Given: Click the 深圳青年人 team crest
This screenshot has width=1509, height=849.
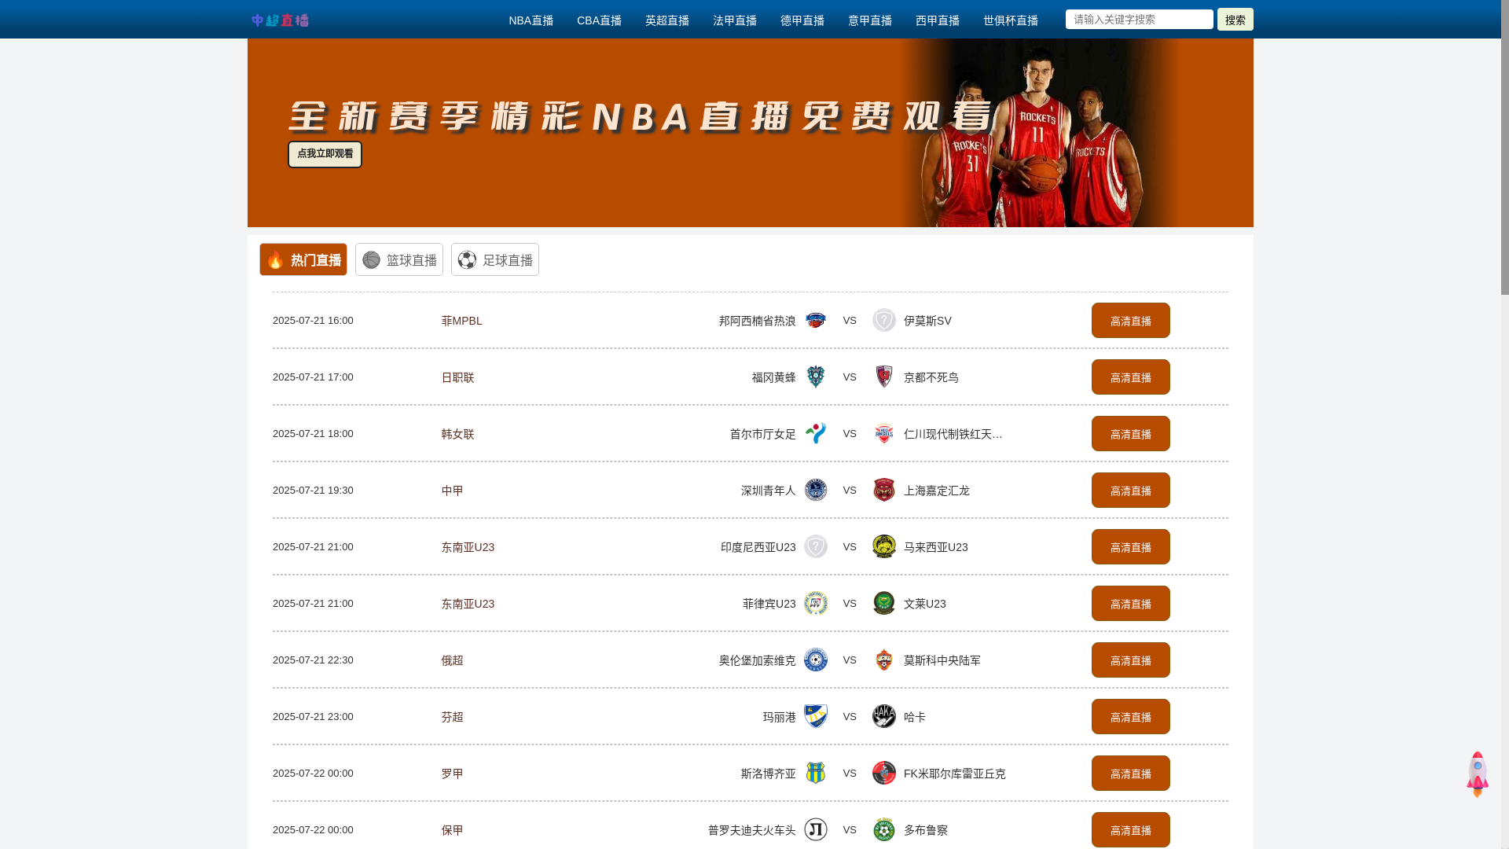Looking at the screenshot, I should [x=816, y=490].
